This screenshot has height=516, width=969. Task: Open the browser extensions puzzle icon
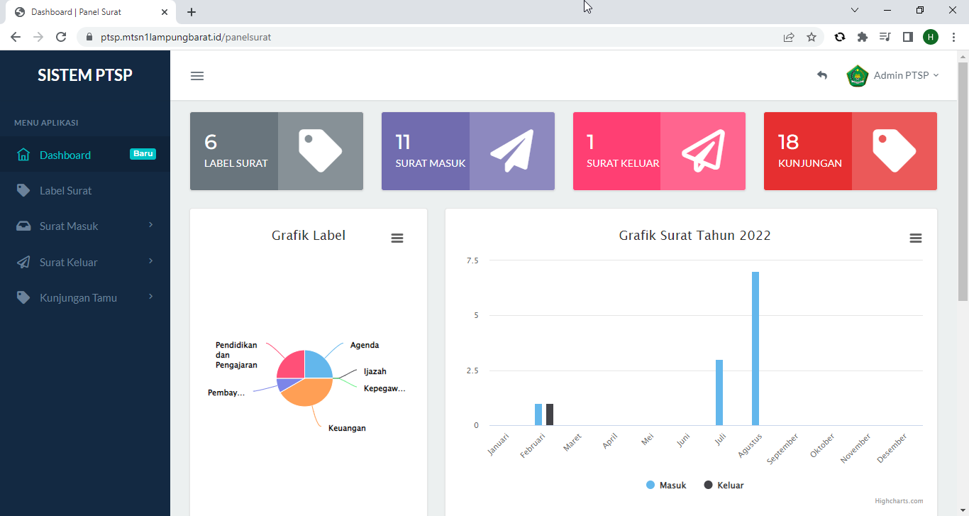(863, 37)
